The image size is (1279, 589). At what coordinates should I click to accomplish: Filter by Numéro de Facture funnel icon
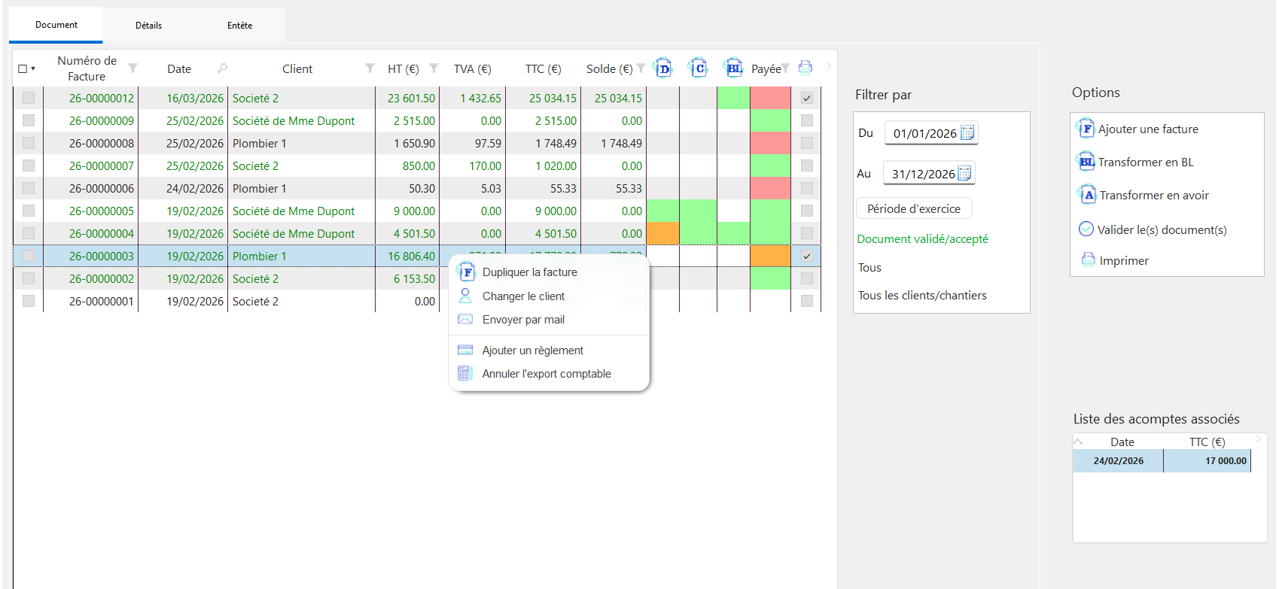click(132, 68)
